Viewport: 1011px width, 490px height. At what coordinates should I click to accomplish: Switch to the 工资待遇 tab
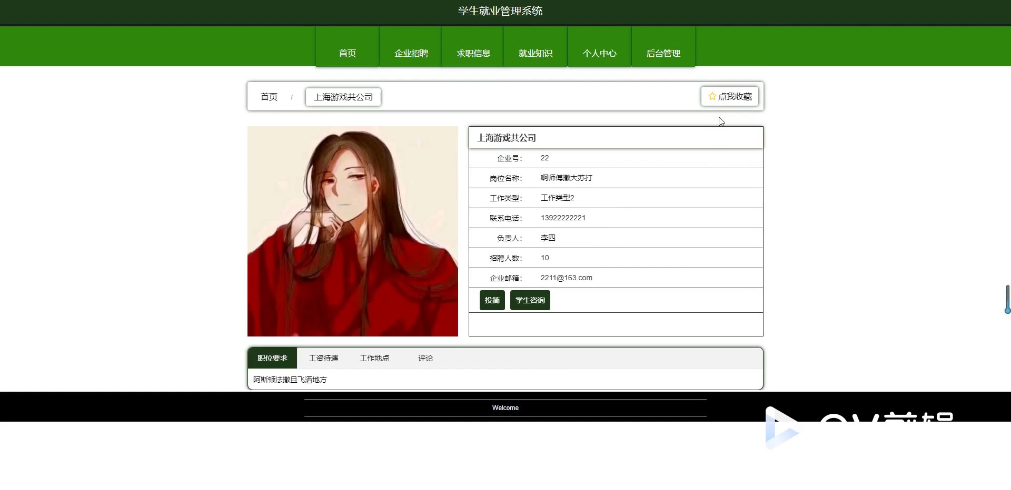(323, 358)
